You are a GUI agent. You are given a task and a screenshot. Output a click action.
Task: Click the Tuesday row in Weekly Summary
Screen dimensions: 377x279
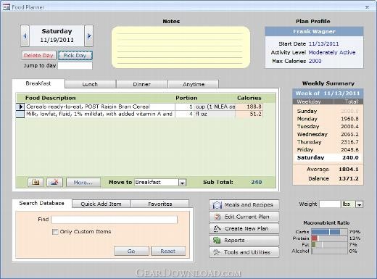pos(328,127)
